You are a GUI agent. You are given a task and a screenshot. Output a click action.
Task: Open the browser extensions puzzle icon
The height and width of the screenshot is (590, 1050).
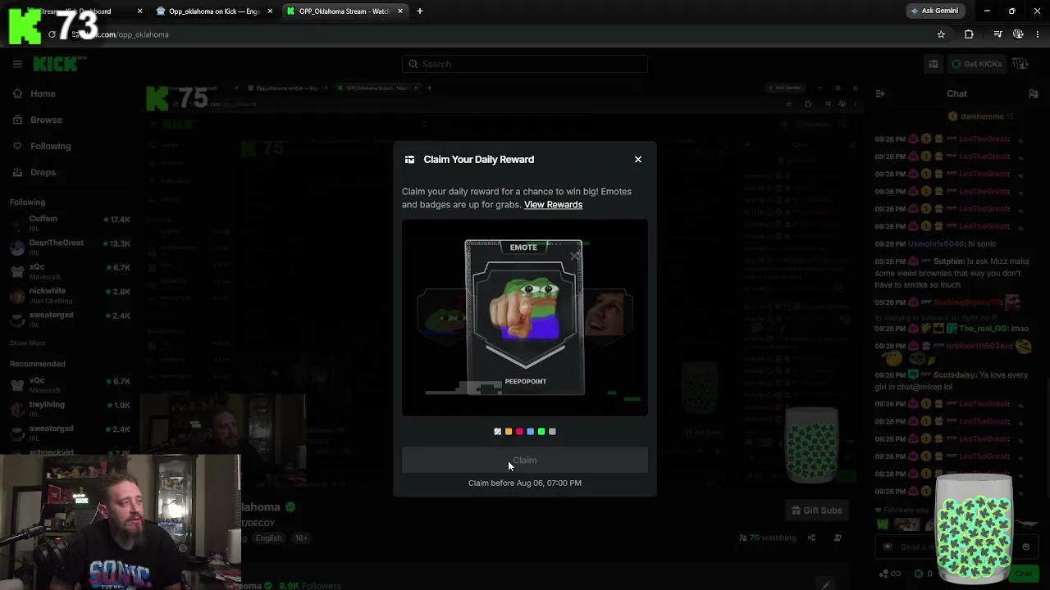click(969, 34)
